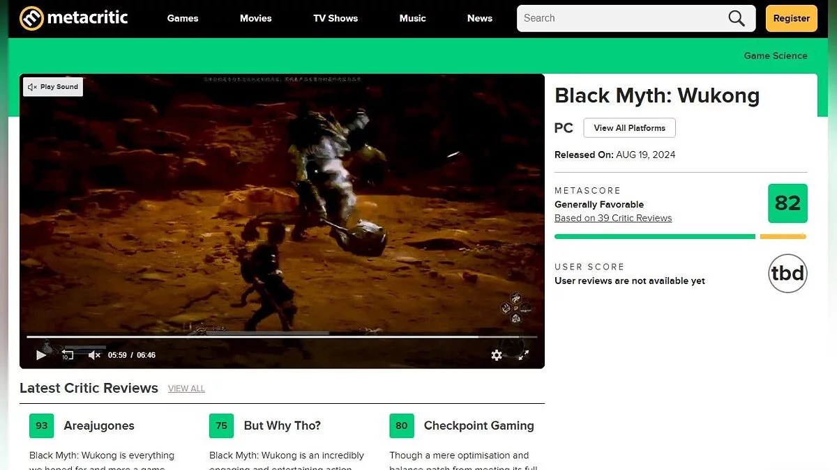Click User reviews are not available yet text
Viewport: 837px width, 470px height.
click(630, 281)
